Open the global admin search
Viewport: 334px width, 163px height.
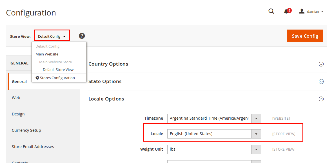pyautogui.click(x=271, y=11)
